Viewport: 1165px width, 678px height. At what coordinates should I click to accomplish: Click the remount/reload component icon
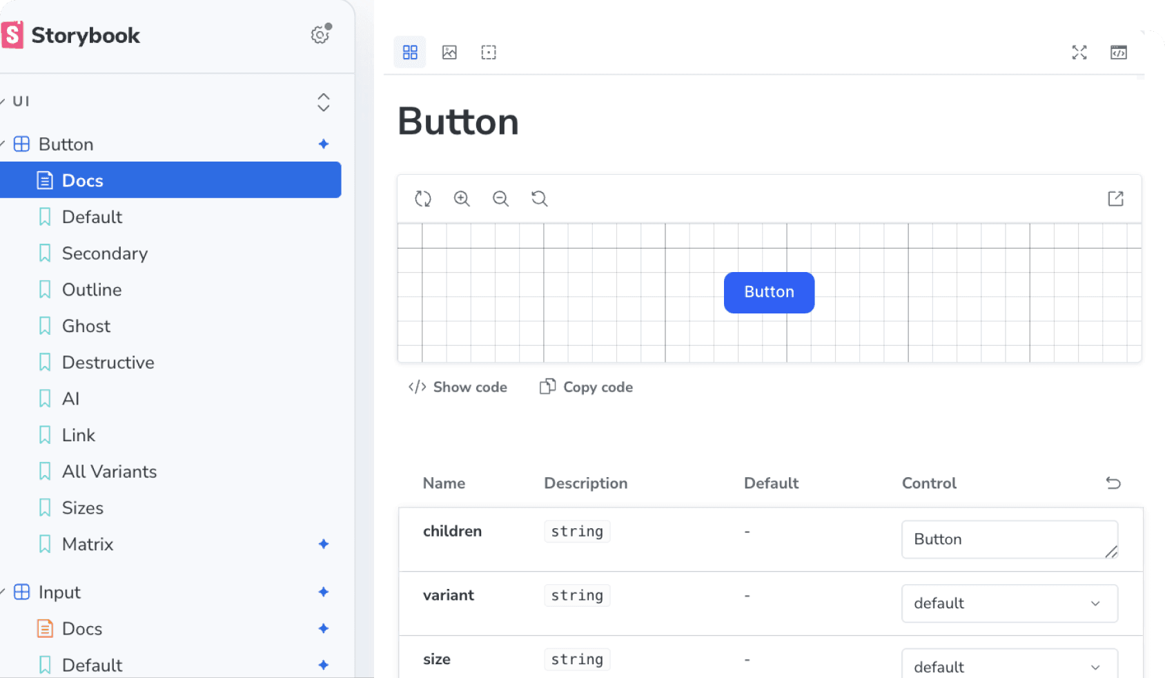(423, 199)
